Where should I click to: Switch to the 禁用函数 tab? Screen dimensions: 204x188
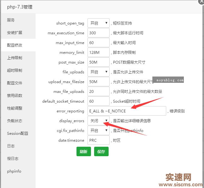point(18,96)
